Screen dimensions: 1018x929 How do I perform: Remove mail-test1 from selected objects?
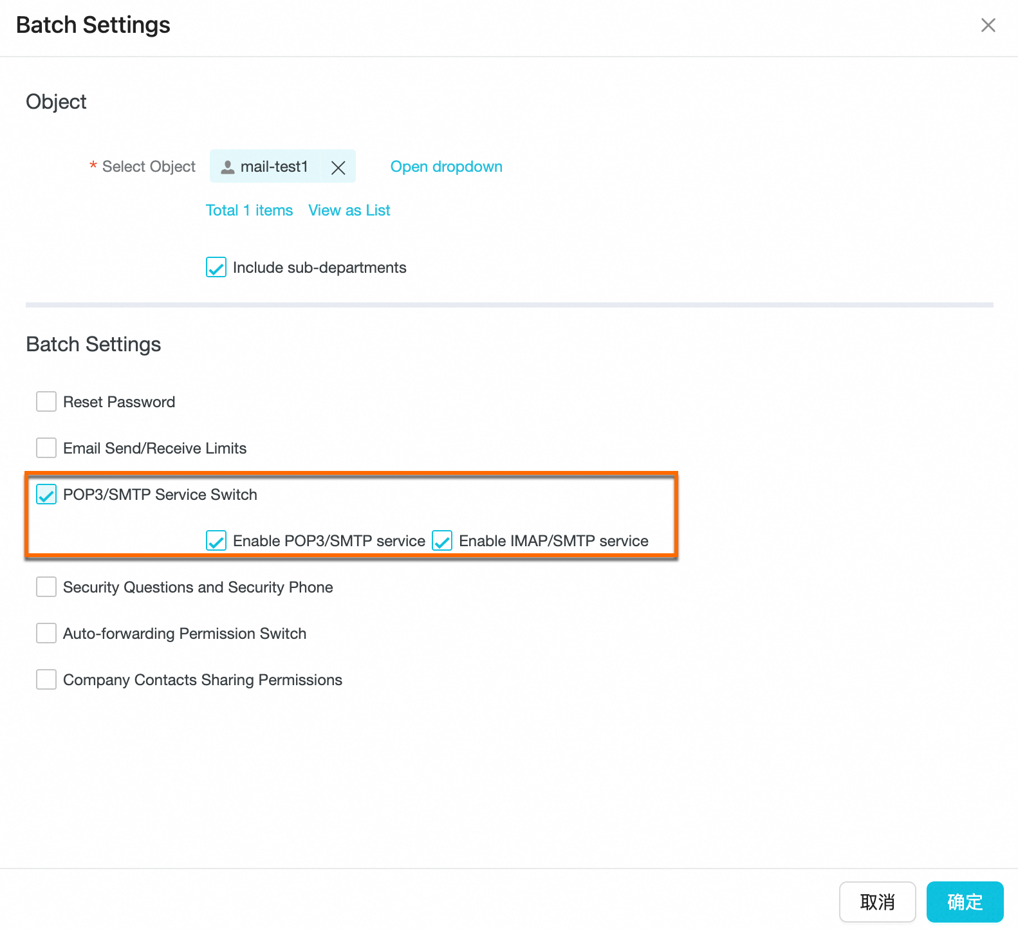[338, 167]
